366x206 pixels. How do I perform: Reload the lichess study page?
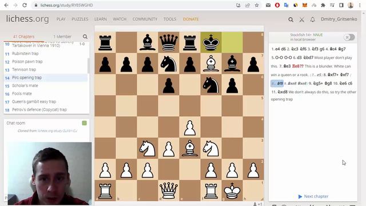point(25,5)
